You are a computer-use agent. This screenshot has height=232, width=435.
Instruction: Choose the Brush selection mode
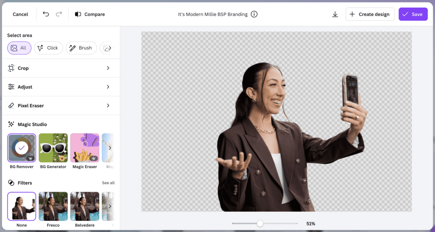(x=81, y=48)
